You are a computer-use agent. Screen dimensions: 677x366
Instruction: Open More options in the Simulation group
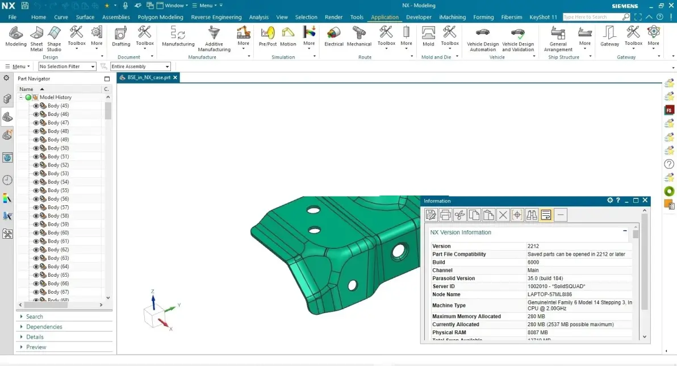(x=309, y=37)
